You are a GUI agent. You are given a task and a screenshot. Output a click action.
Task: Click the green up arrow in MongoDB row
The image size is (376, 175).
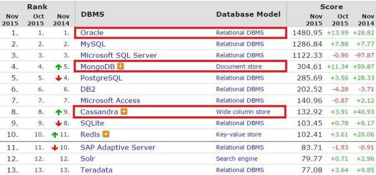point(59,67)
